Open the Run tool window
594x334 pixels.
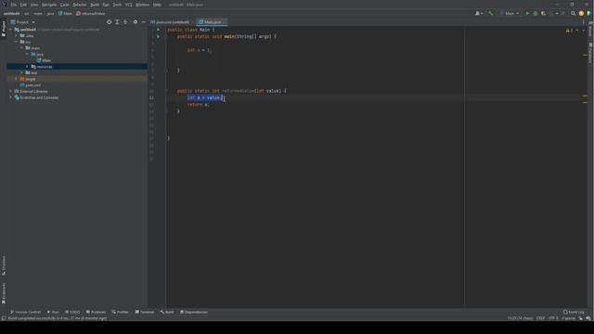[53, 312]
